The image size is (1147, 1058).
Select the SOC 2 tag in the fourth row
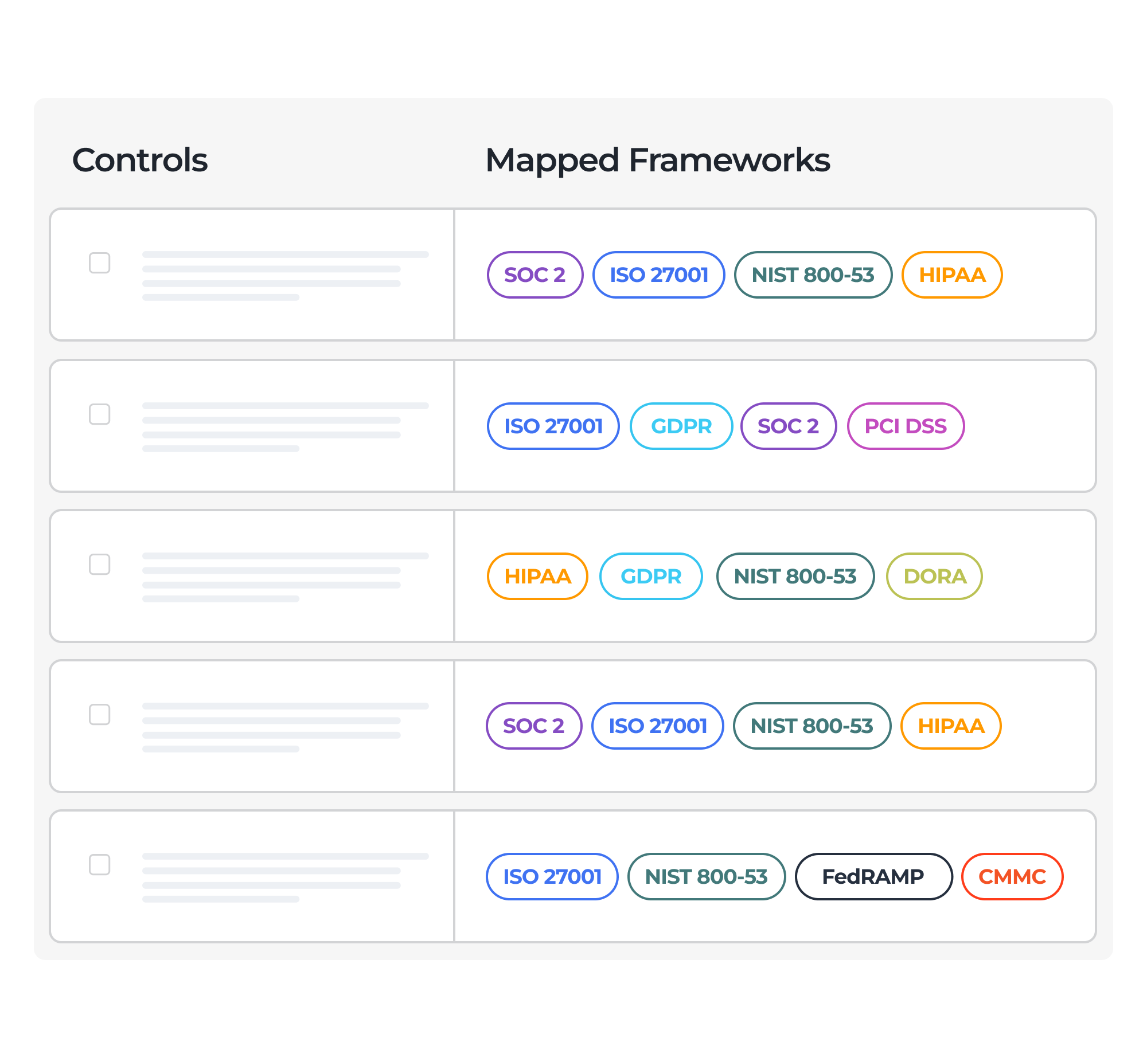(534, 726)
